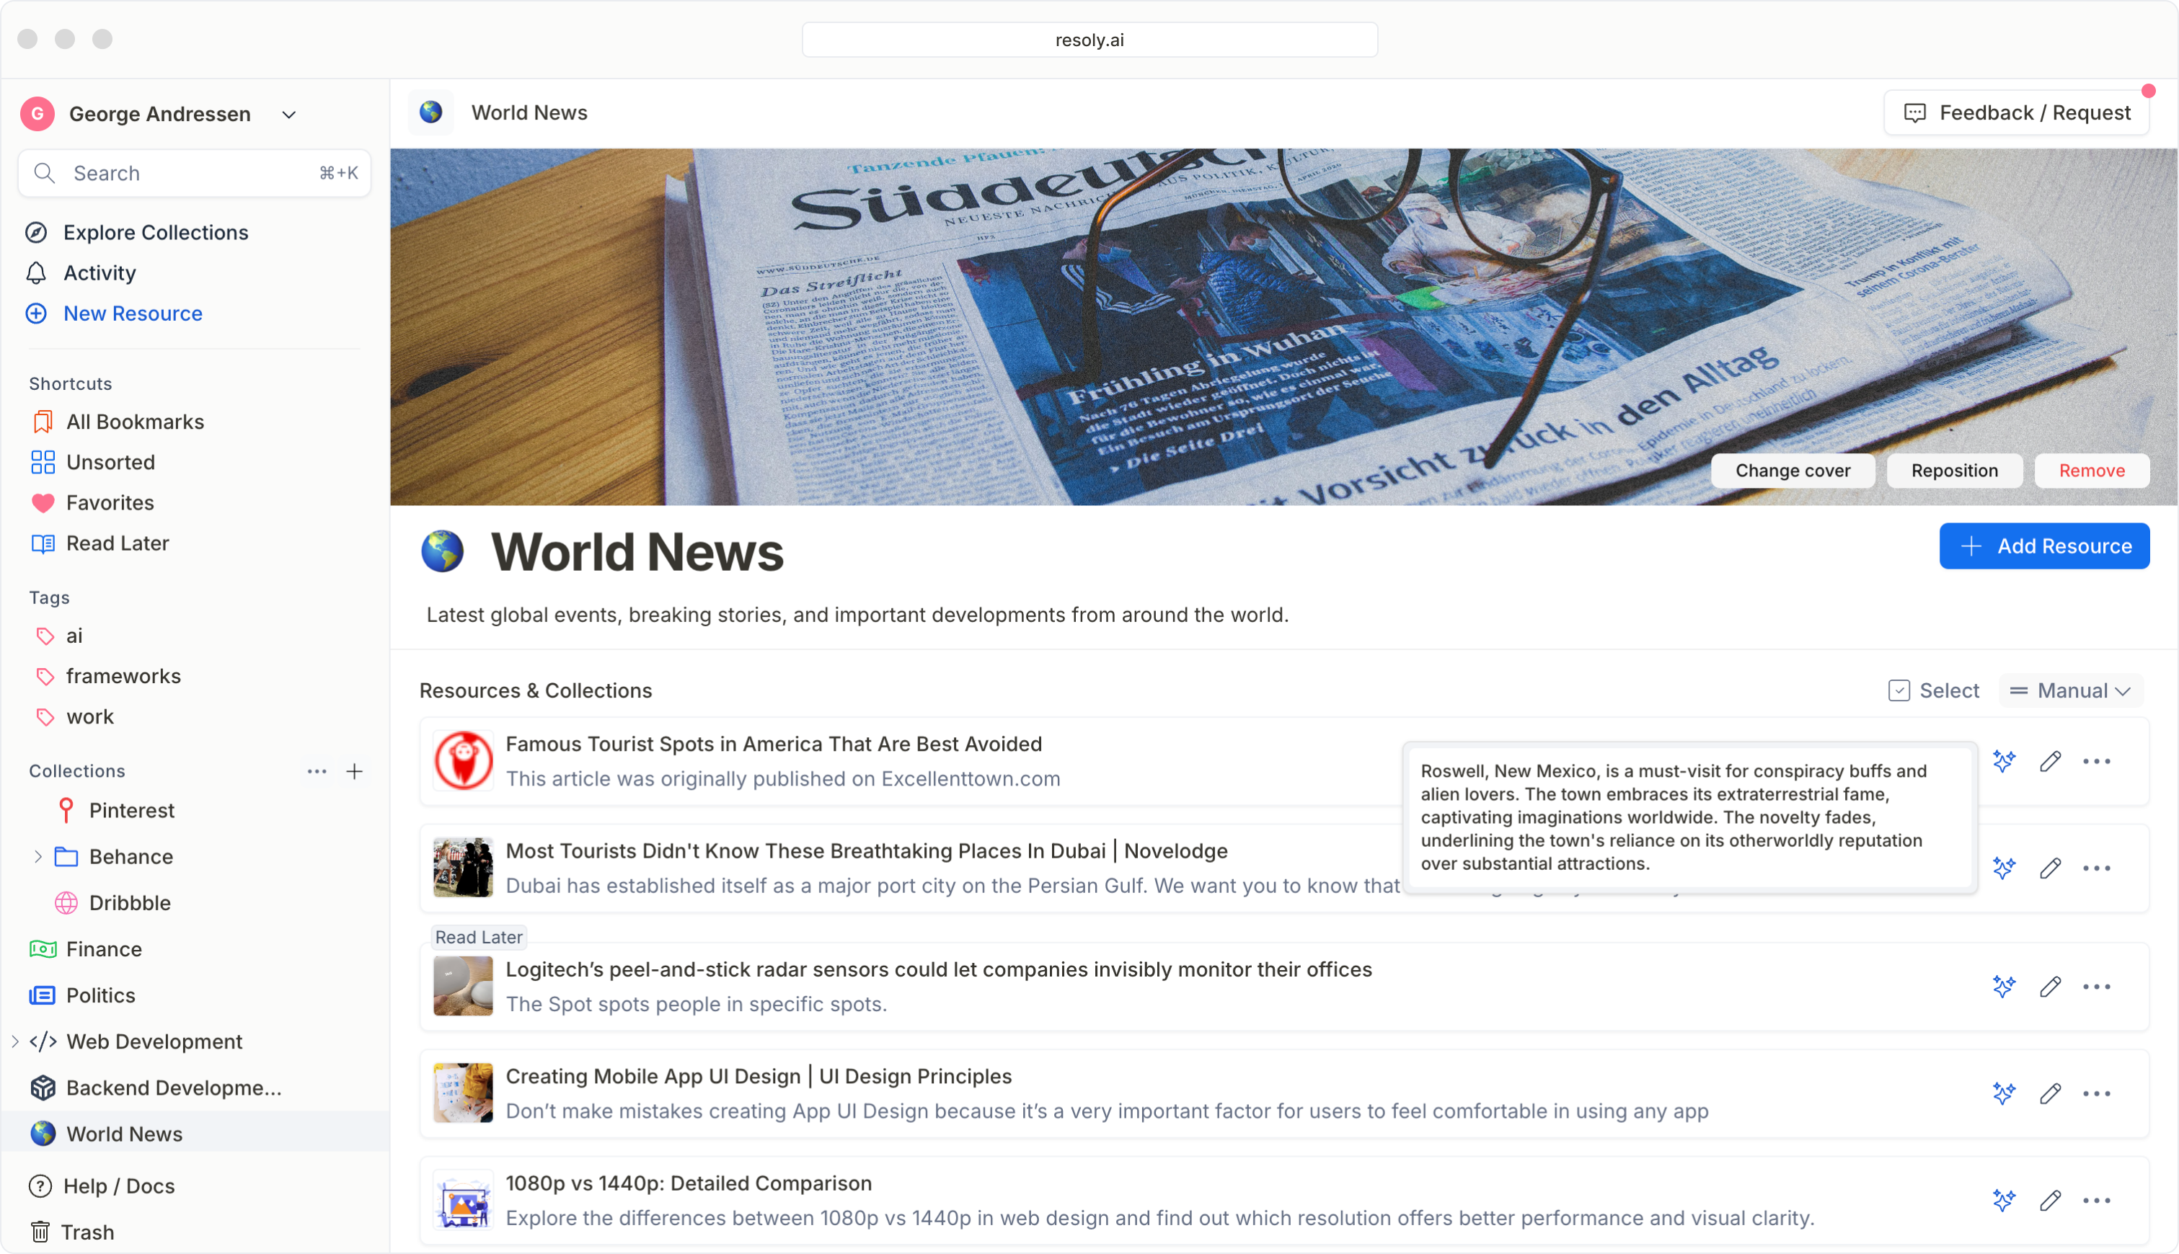This screenshot has width=2179, height=1254.
Task: Expand the Web Development collection
Action: coord(16,1042)
